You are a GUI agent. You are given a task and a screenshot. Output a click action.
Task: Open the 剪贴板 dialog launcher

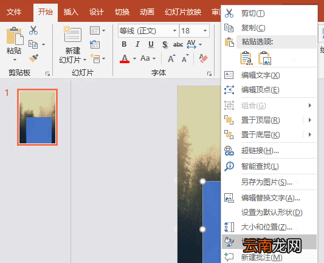click(x=48, y=73)
